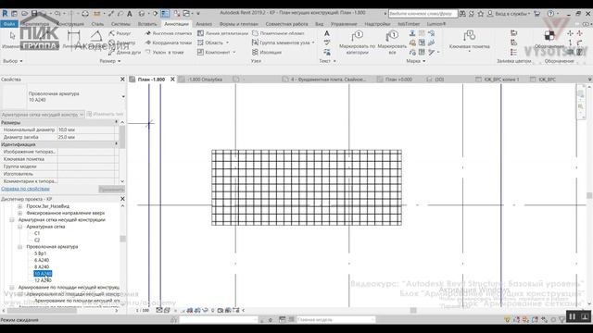Switch to the План +0.000 view tab
The height and width of the screenshot is (333, 593).
click(x=399, y=80)
